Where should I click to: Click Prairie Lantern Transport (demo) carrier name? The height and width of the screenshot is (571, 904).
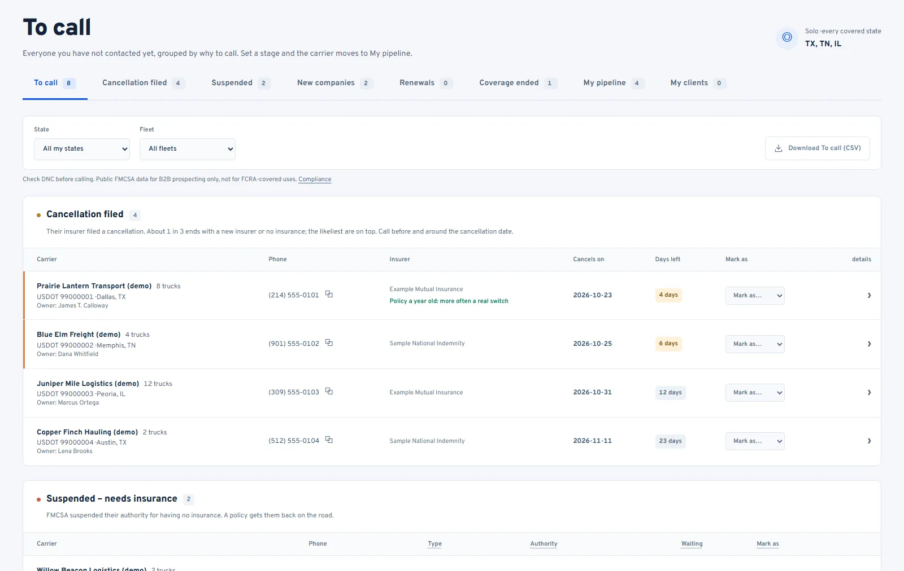94,286
